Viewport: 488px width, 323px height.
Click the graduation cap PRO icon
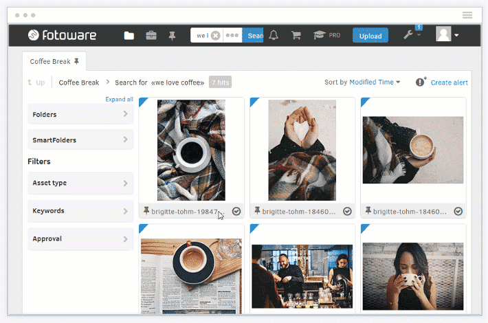coord(319,36)
